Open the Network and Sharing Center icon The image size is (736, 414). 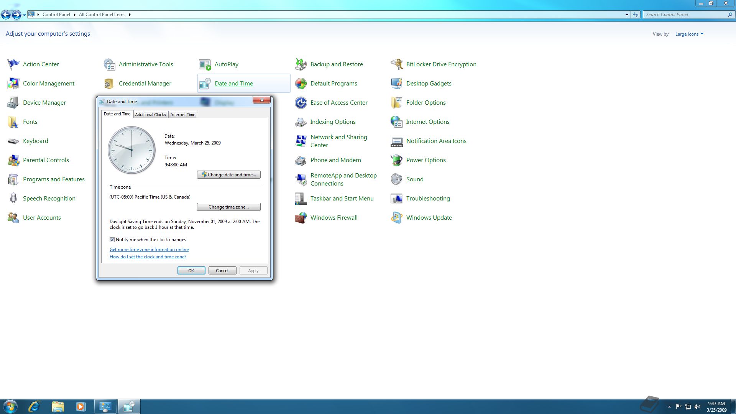pyautogui.click(x=301, y=141)
